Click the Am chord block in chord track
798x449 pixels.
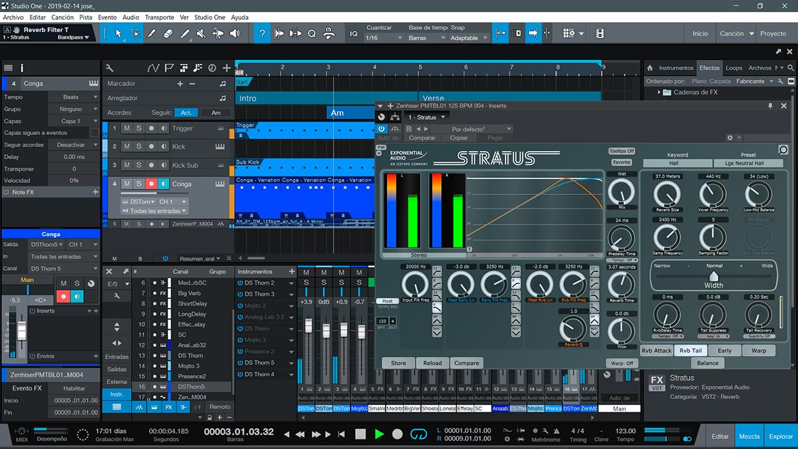[350, 113]
